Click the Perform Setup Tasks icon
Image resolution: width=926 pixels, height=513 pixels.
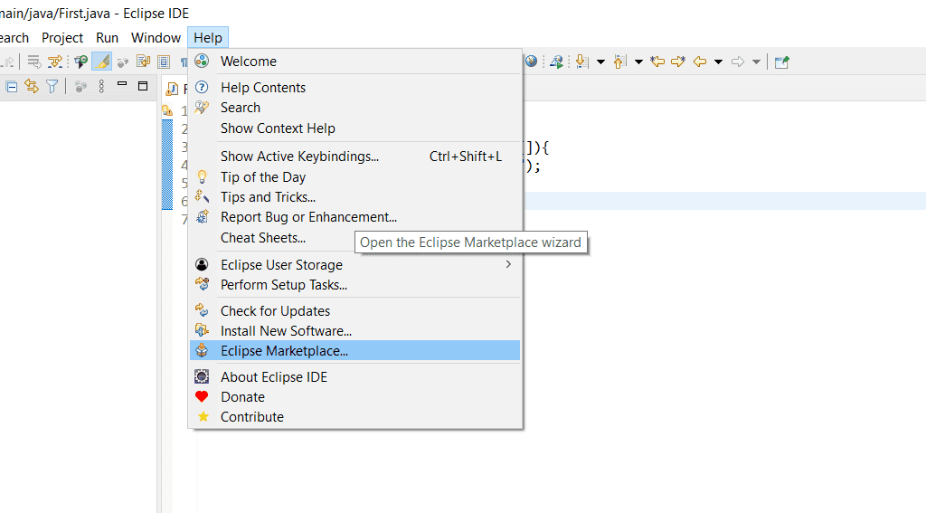tap(202, 284)
